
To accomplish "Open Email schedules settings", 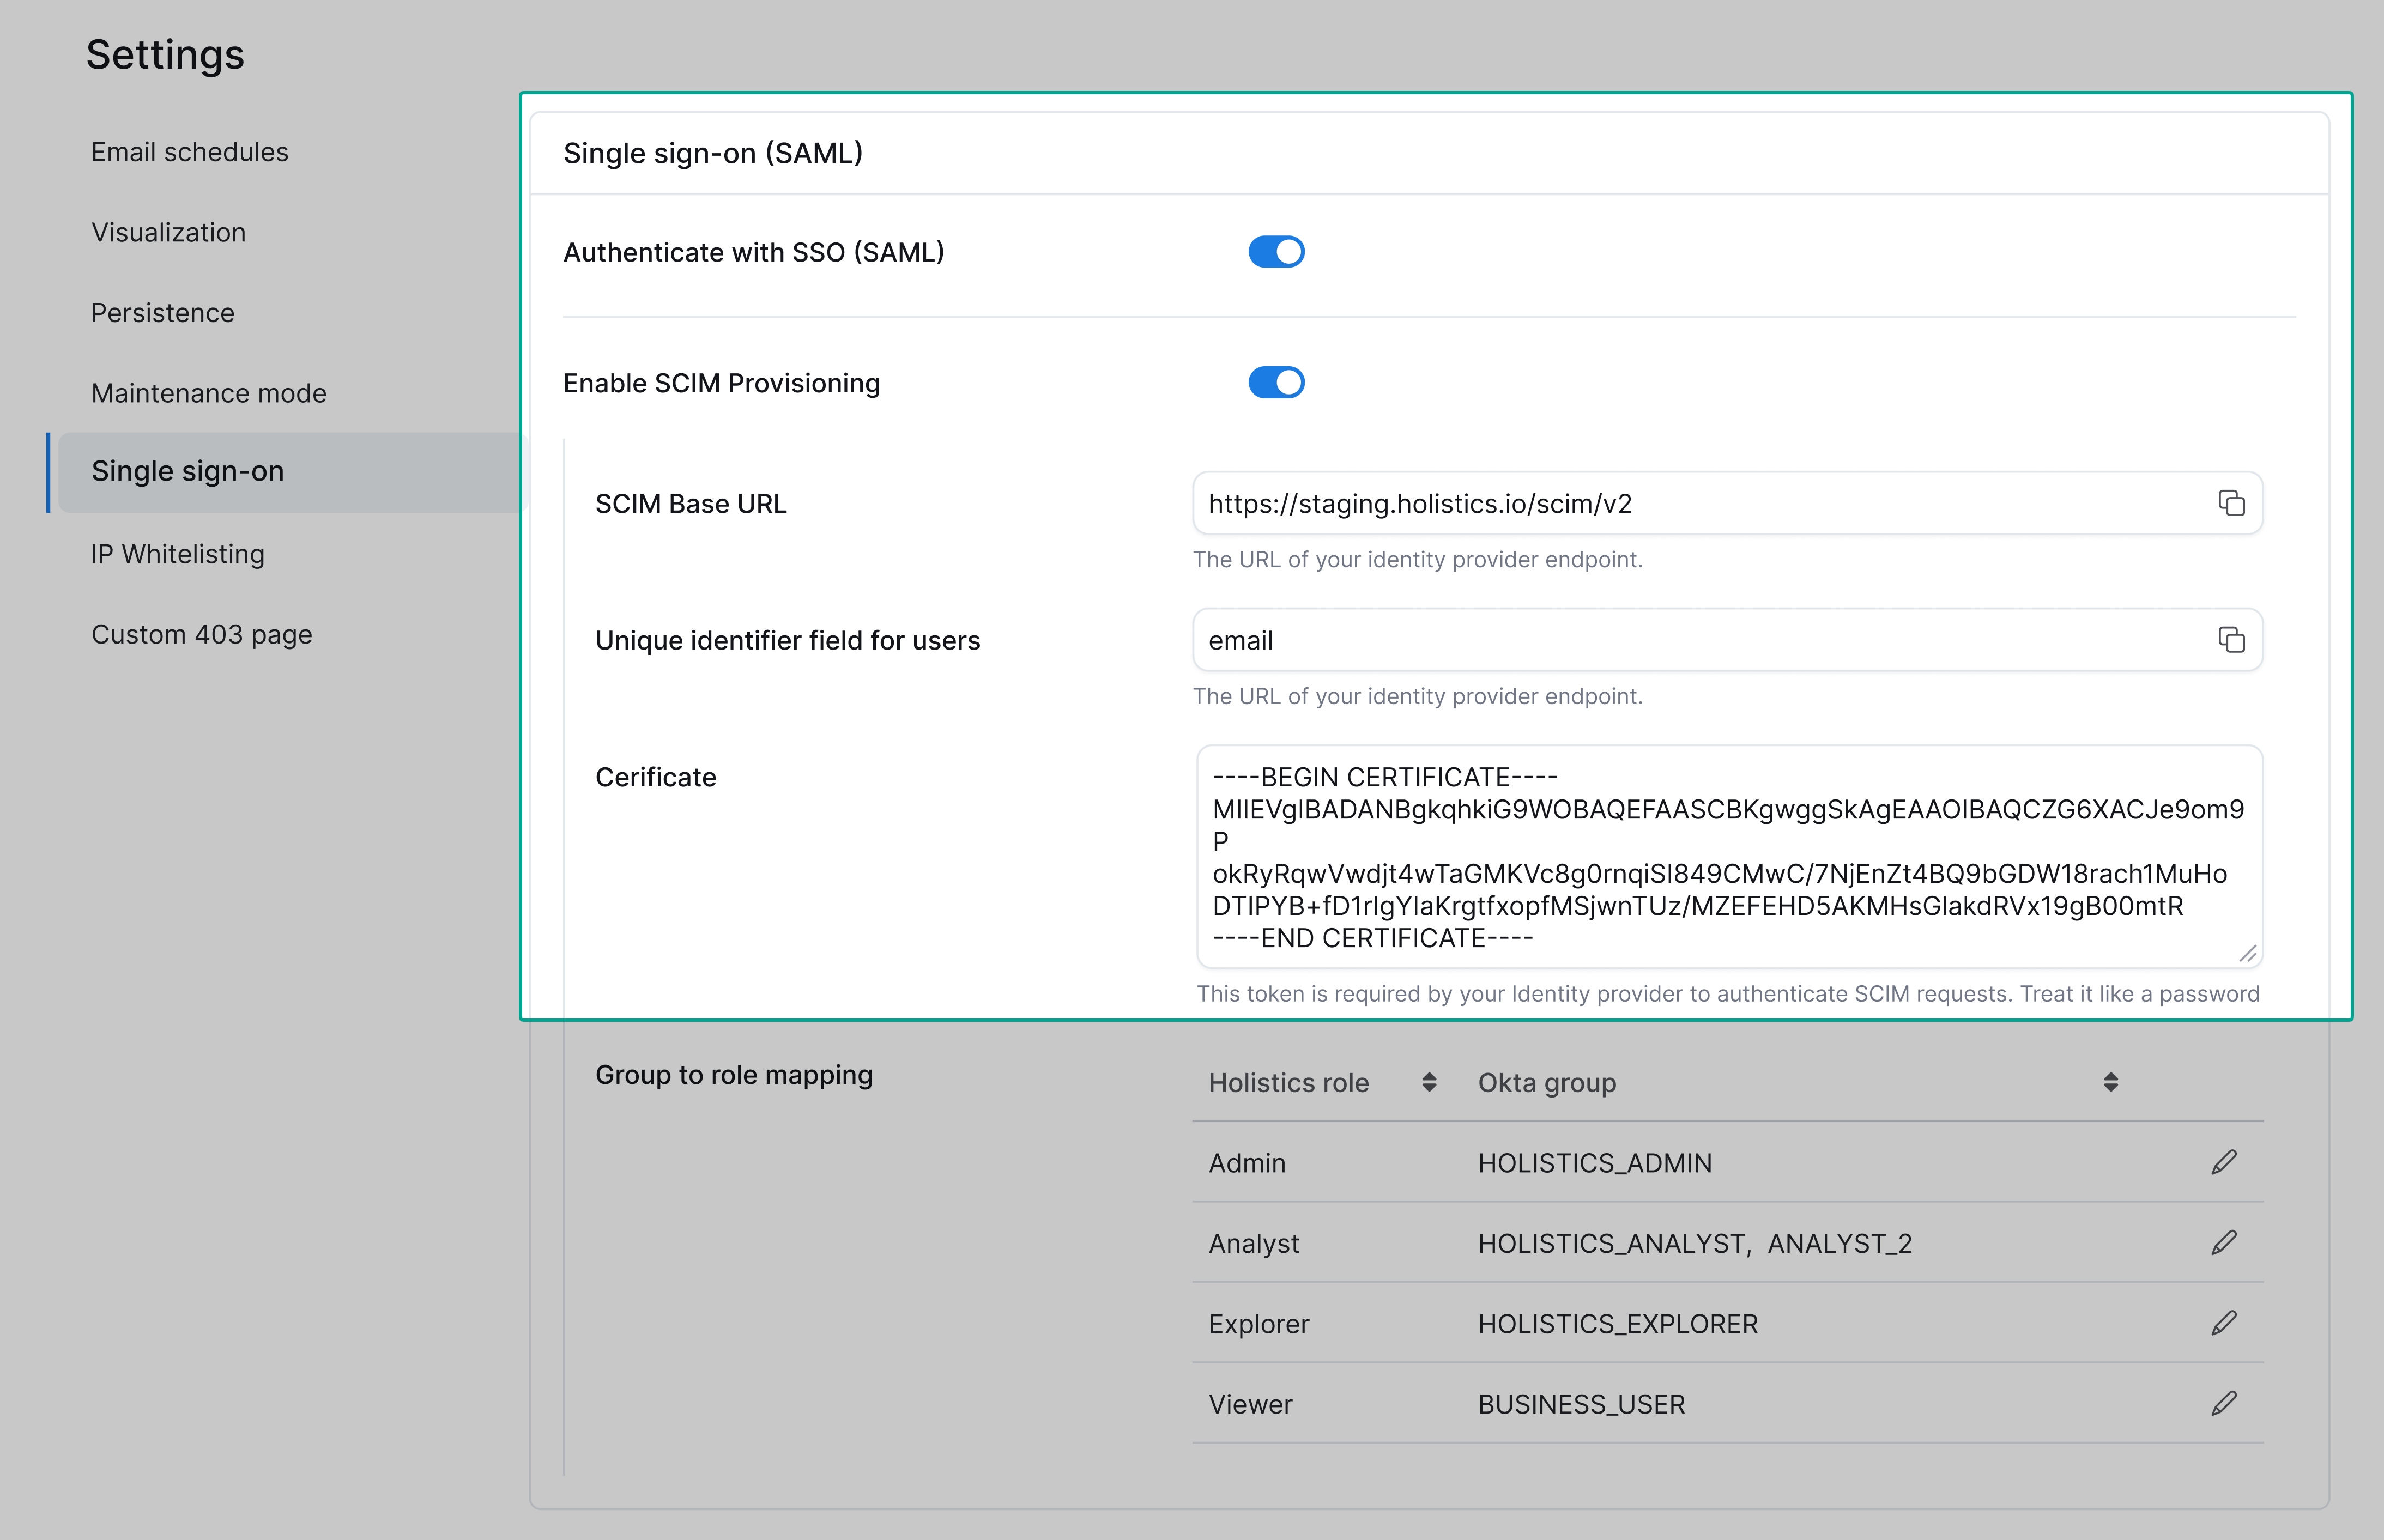I will click(x=189, y=152).
